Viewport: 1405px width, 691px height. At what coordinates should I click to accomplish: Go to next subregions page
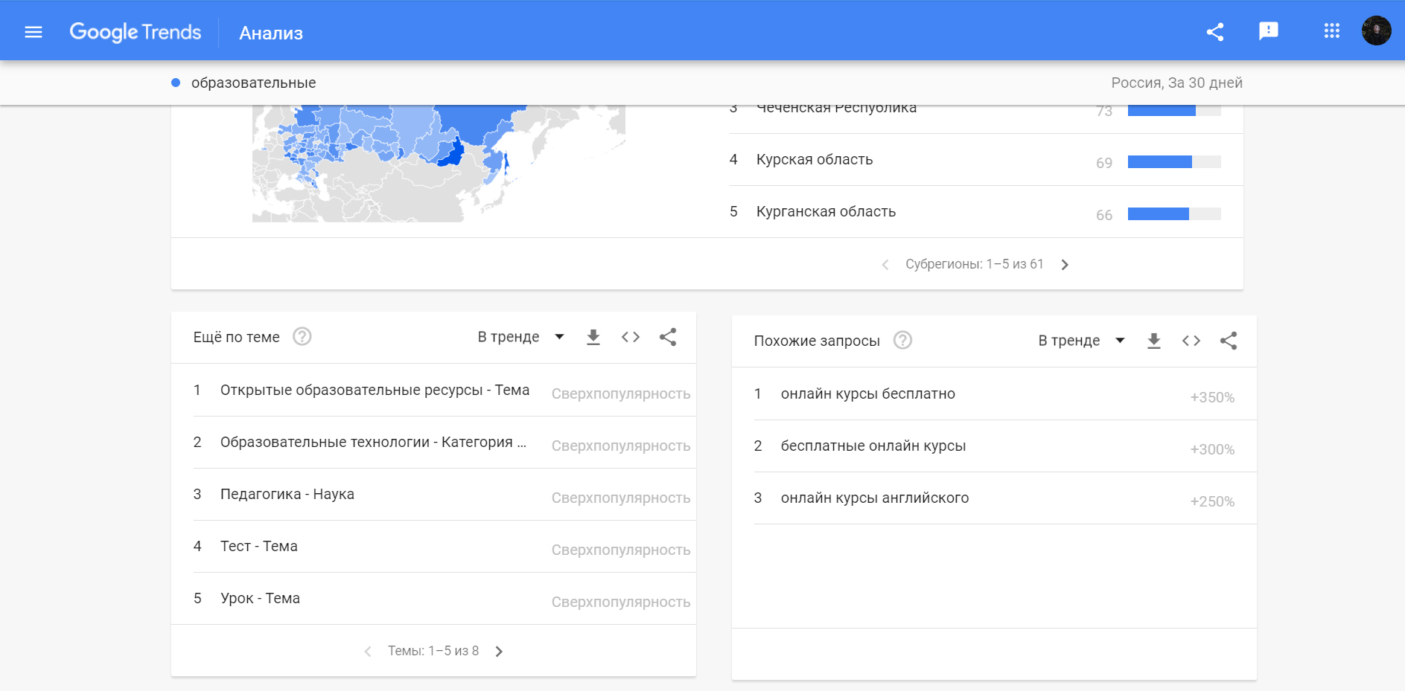point(1065,265)
